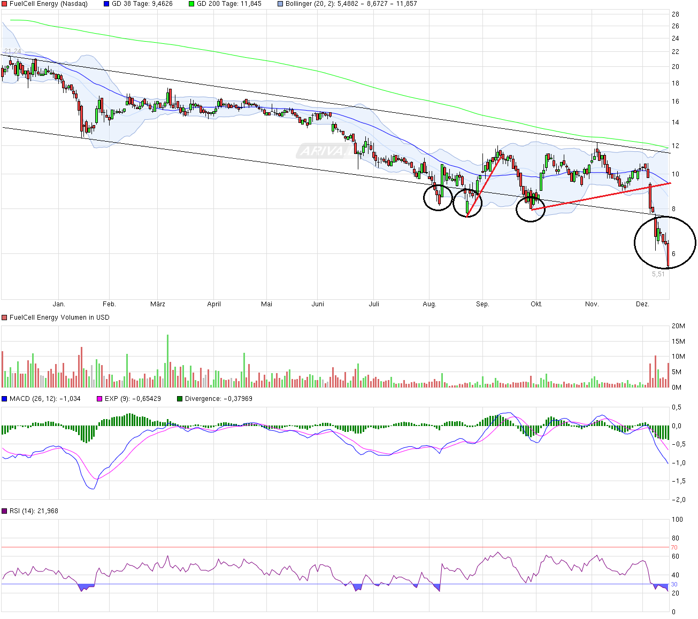Click the '5,51' low price annotation
Viewport: 698px width, 619px height.
click(658, 274)
